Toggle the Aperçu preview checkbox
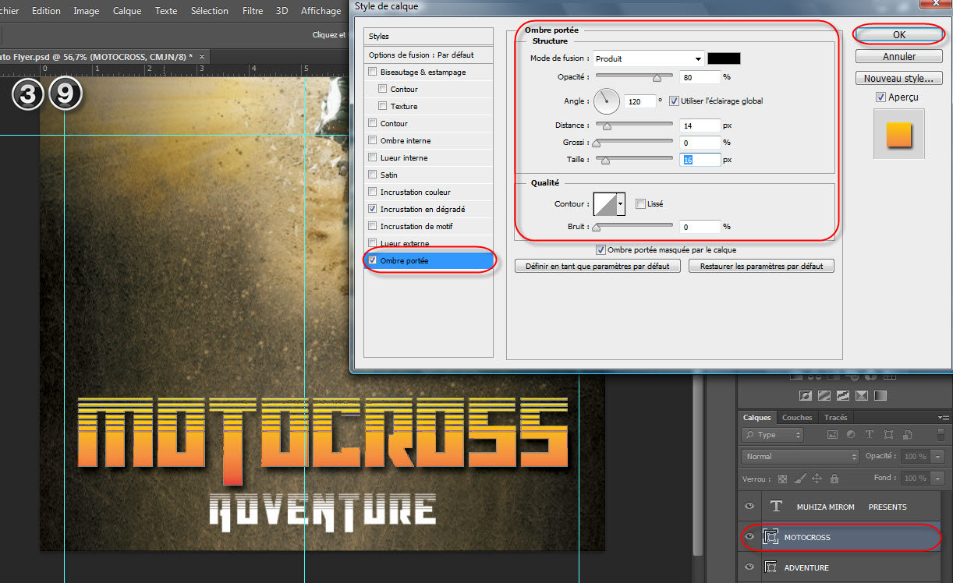953x583 pixels. (x=880, y=97)
